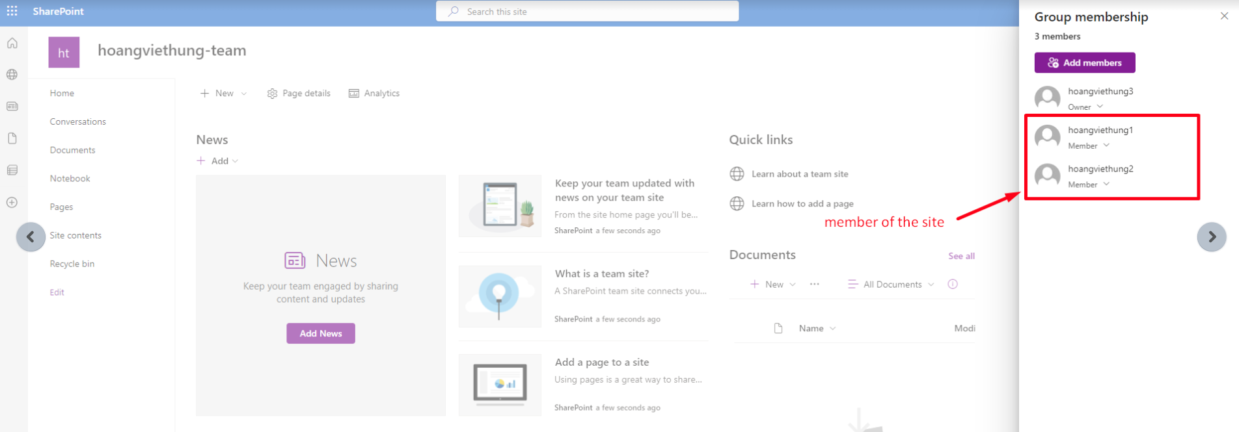Open Add a page to a site headline
The width and height of the screenshot is (1239, 432).
(x=602, y=362)
